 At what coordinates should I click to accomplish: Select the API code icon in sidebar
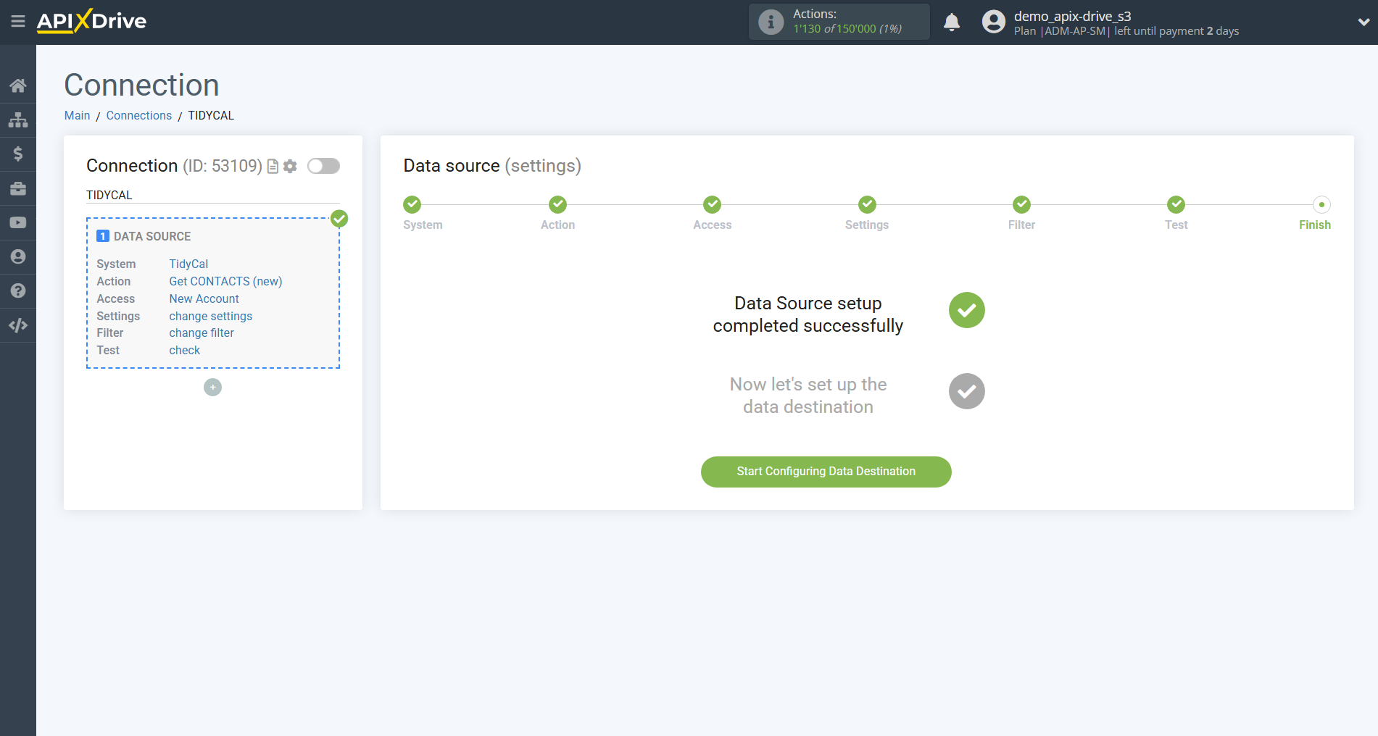point(18,325)
